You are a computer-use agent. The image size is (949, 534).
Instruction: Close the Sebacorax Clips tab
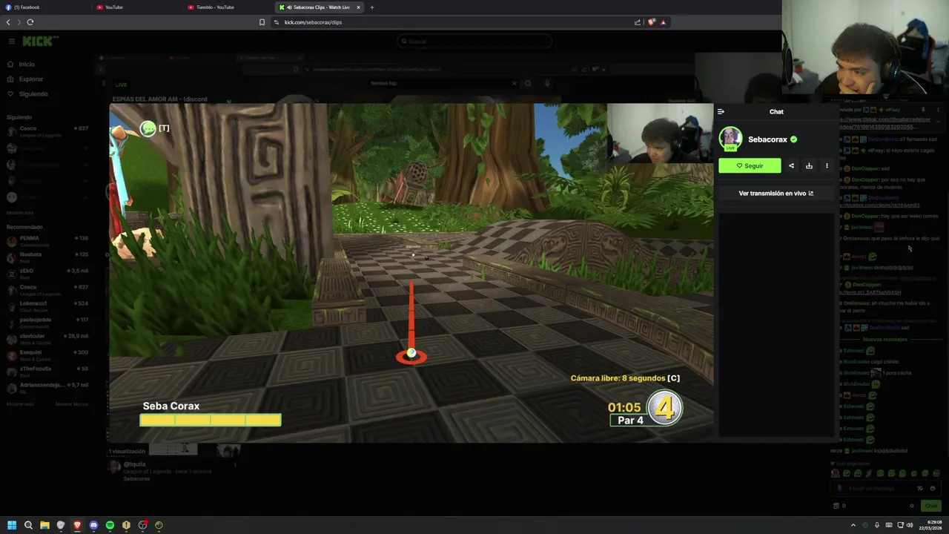[x=358, y=7]
